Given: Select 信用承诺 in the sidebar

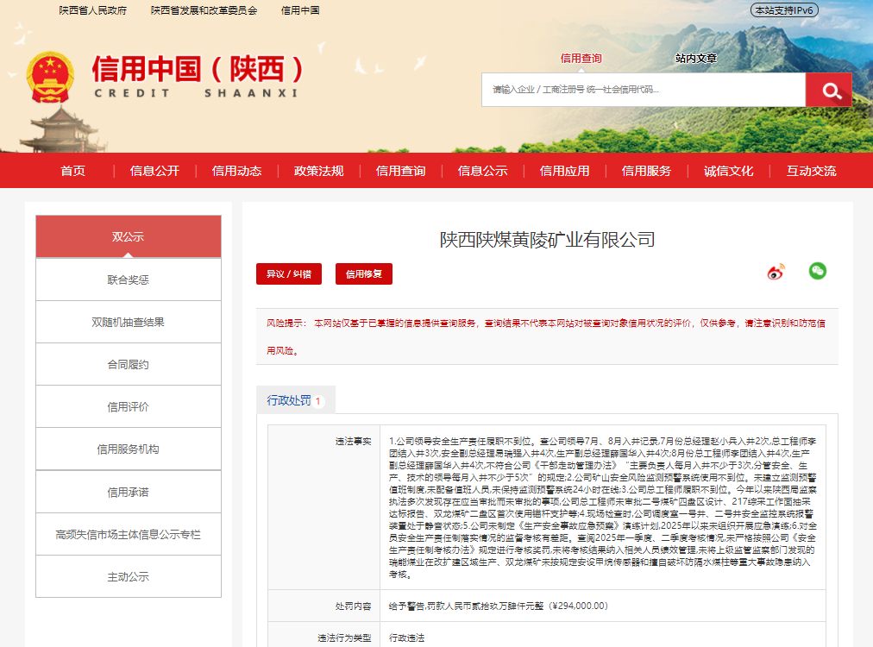Looking at the screenshot, I should coord(128,492).
